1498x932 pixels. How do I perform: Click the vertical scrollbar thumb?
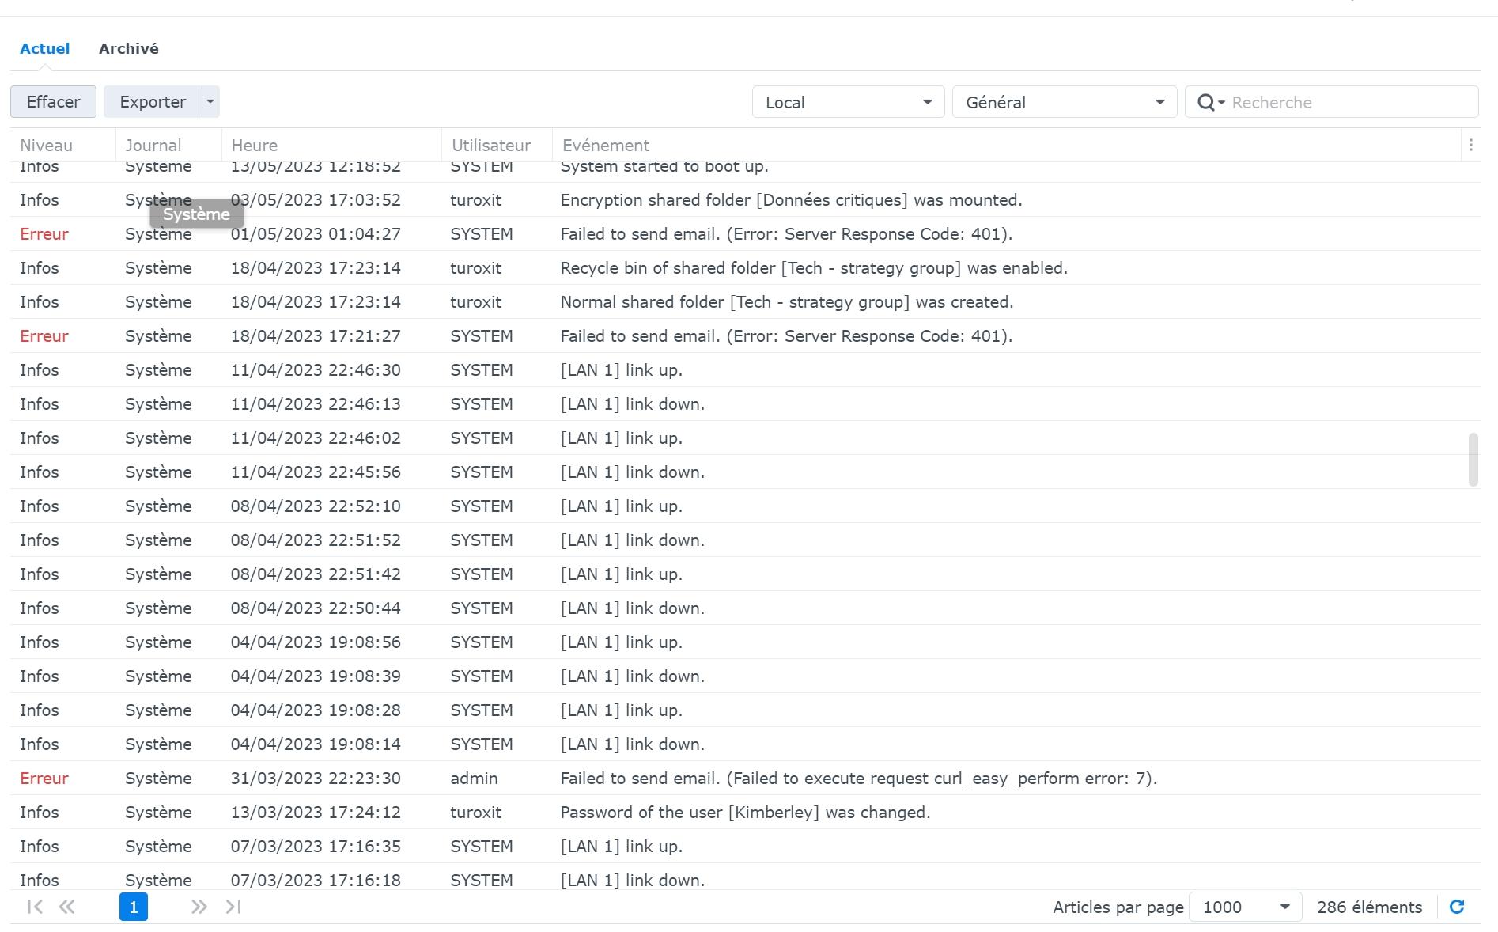(1473, 459)
